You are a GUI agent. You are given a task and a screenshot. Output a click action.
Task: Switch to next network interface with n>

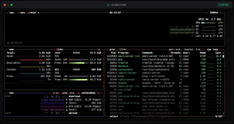(x=98, y=93)
